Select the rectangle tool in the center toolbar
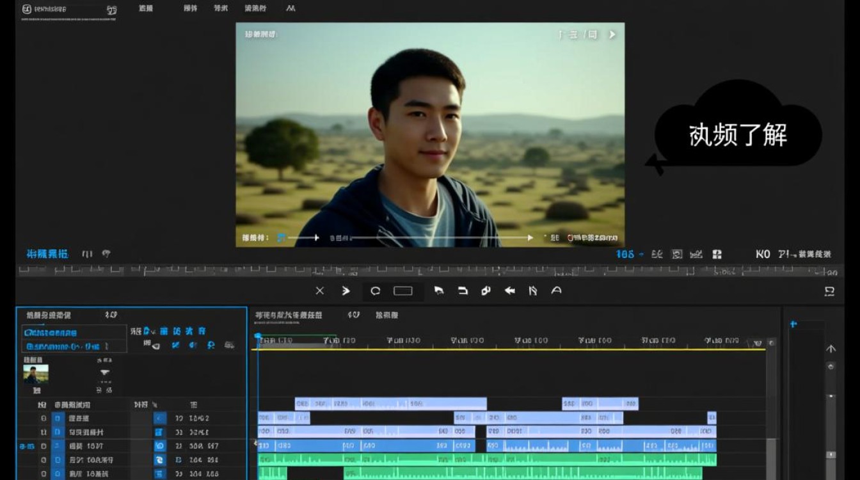This screenshot has width=860, height=480. point(403,291)
